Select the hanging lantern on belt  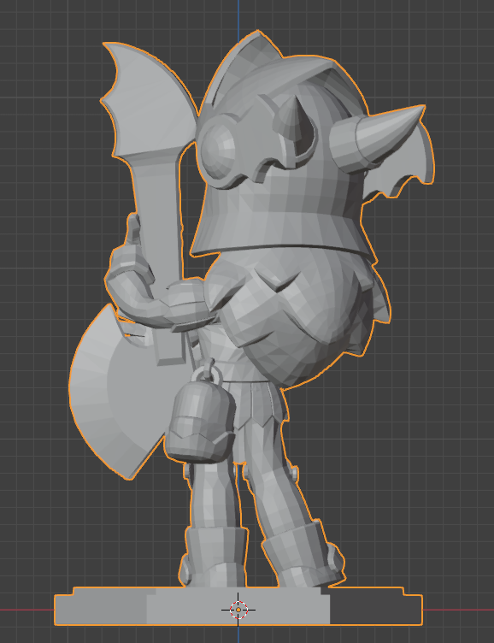click(201, 422)
